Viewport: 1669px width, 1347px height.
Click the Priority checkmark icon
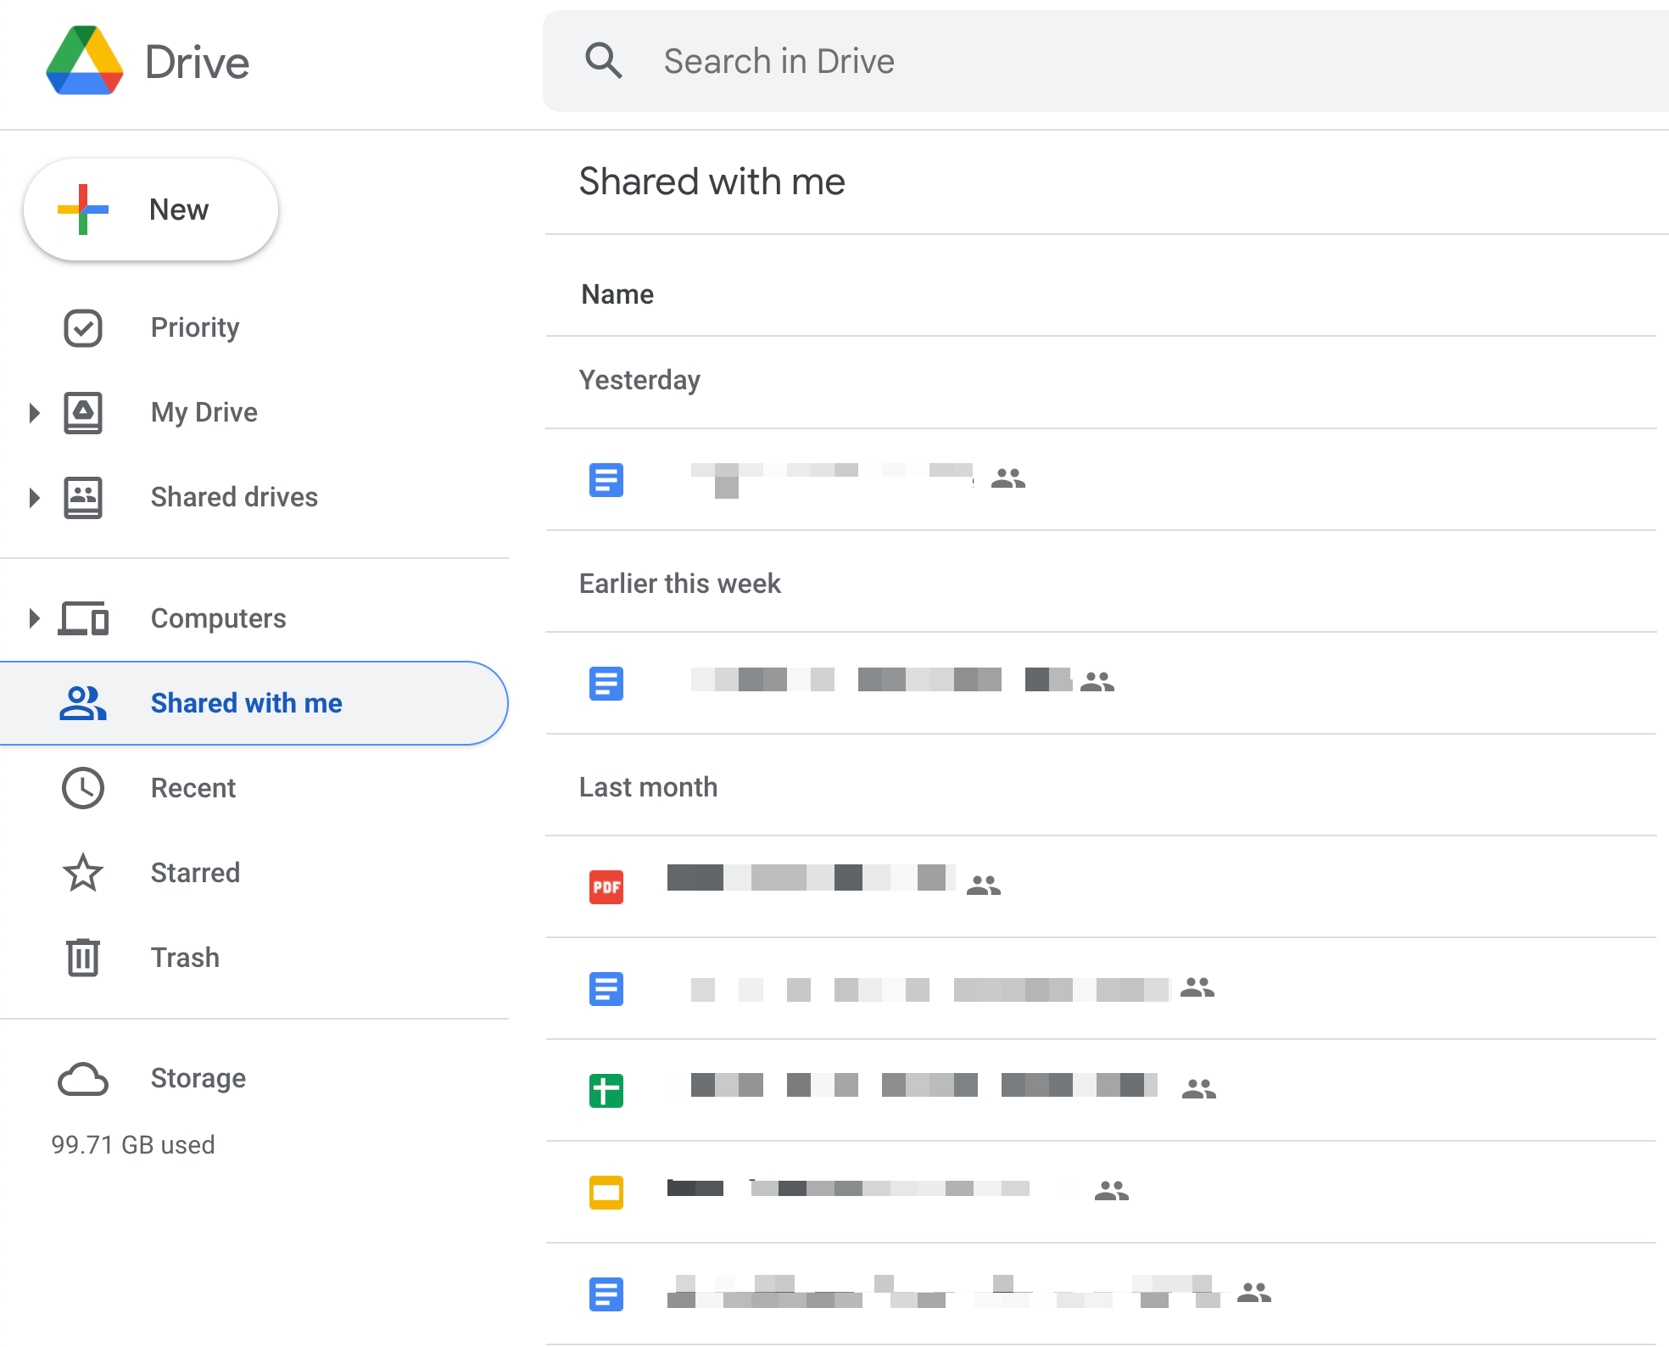coord(83,328)
